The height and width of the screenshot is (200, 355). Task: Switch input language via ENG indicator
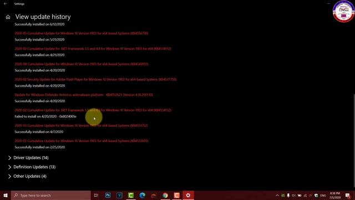[323, 196]
